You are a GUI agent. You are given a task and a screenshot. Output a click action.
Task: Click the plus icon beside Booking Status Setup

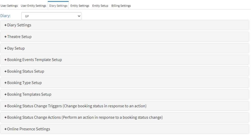pos(5,71)
